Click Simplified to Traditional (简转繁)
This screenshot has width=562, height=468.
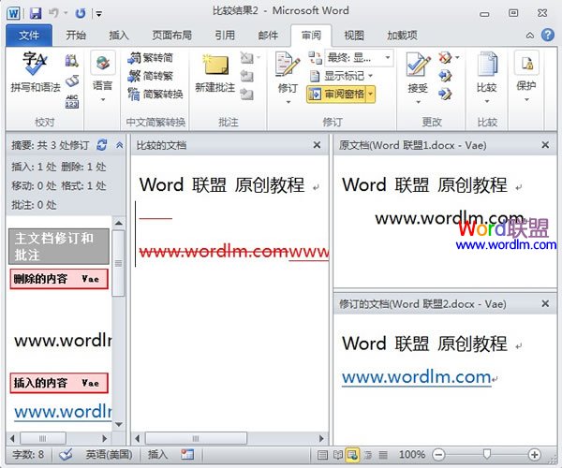(x=151, y=76)
